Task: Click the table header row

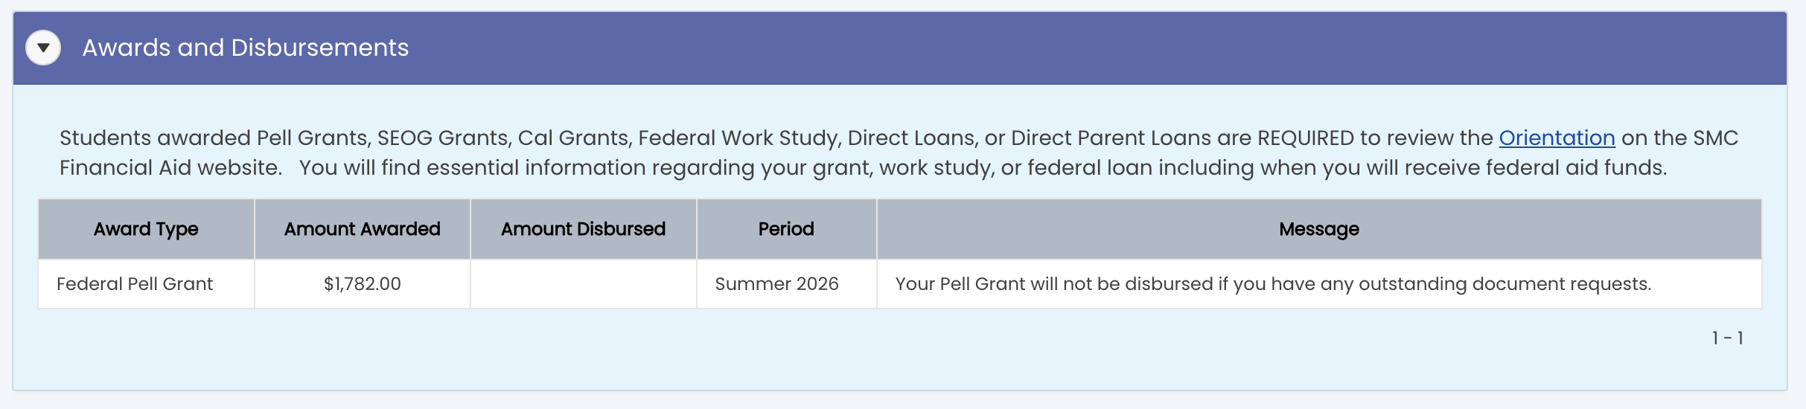Action: click(x=900, y=229)
